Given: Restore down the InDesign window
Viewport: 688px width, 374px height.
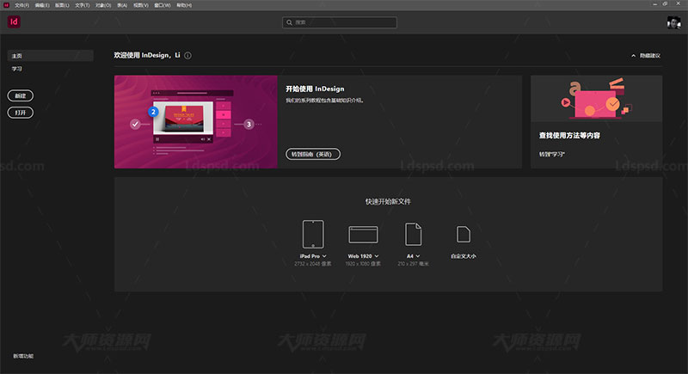Looking at the screenshot, I should [665, 4].
